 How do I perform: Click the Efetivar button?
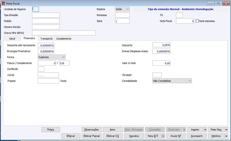point(71,136)
